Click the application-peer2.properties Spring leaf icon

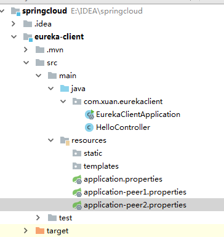pos(77,206)
